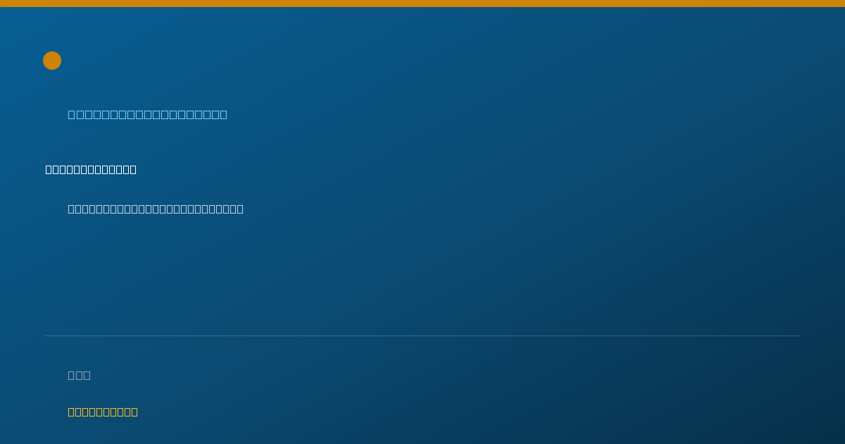Click the orange circle icon

(52, 61)
